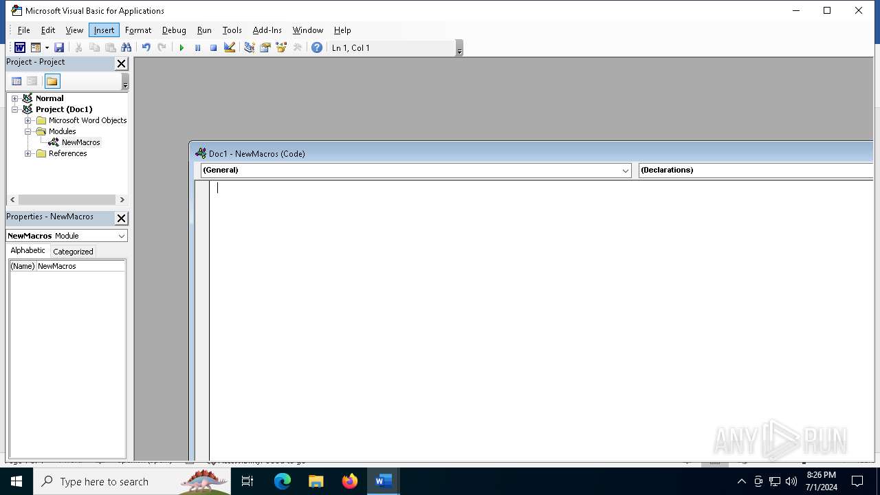
Task: Save the project with the floppy disk icon
Action: 59,47
